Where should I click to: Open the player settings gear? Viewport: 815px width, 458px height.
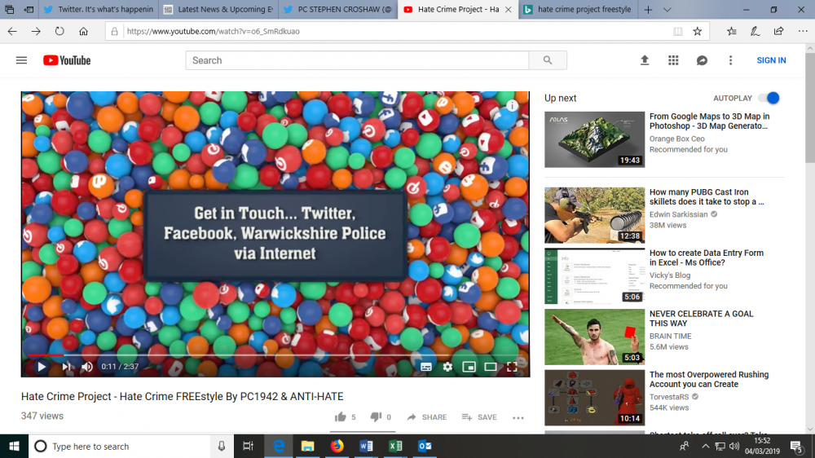click(x=447, y=367)
